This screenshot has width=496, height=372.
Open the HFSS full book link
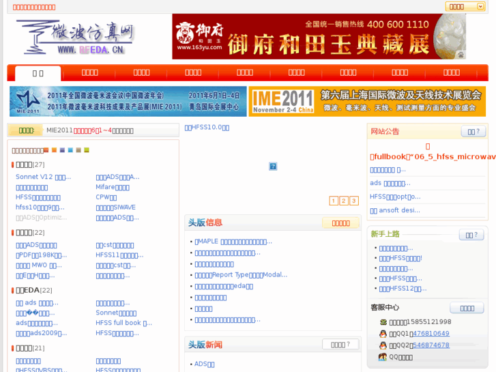(124, 323)
